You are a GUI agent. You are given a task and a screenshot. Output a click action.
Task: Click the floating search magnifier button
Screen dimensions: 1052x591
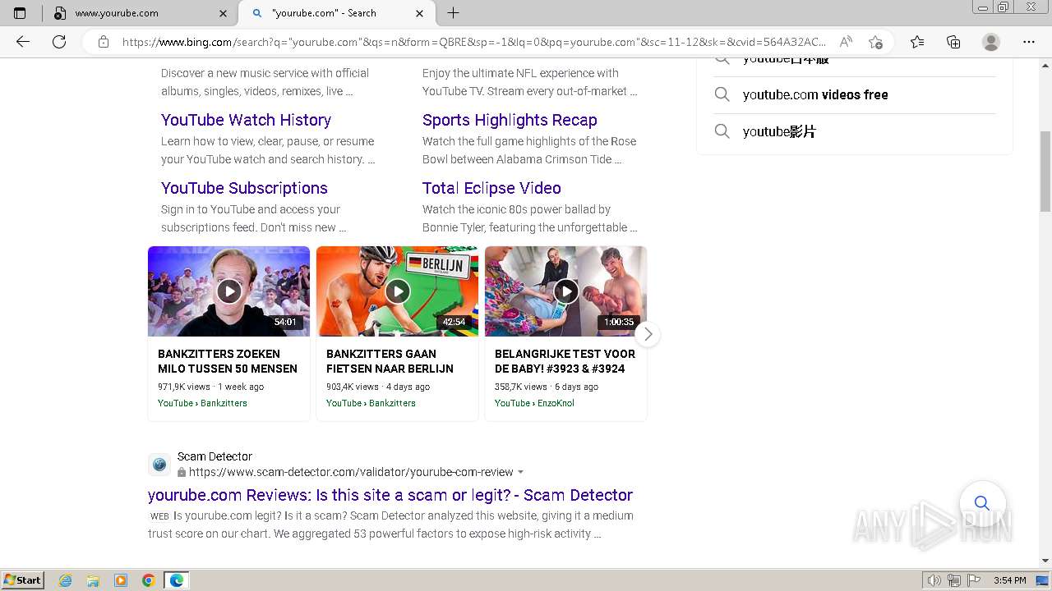pos(982,503)
